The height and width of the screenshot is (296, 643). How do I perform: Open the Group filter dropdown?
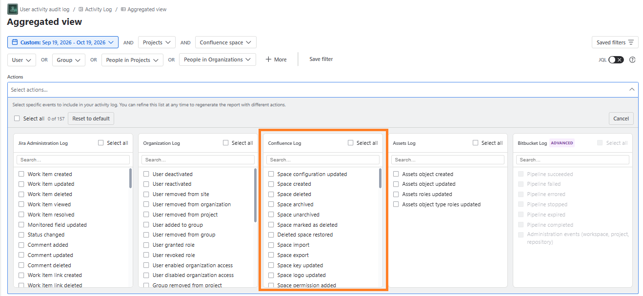point(69,60)
